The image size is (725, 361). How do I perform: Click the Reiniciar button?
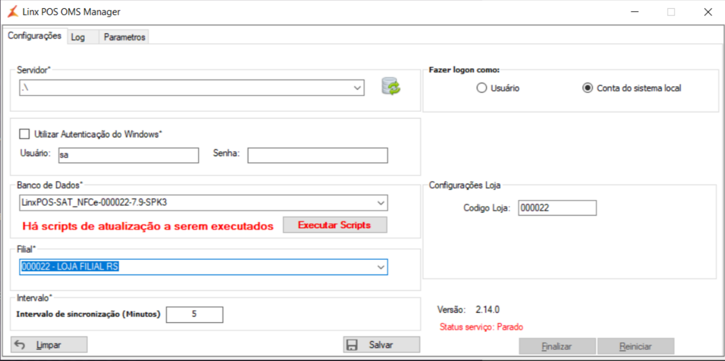coord(636,347)
